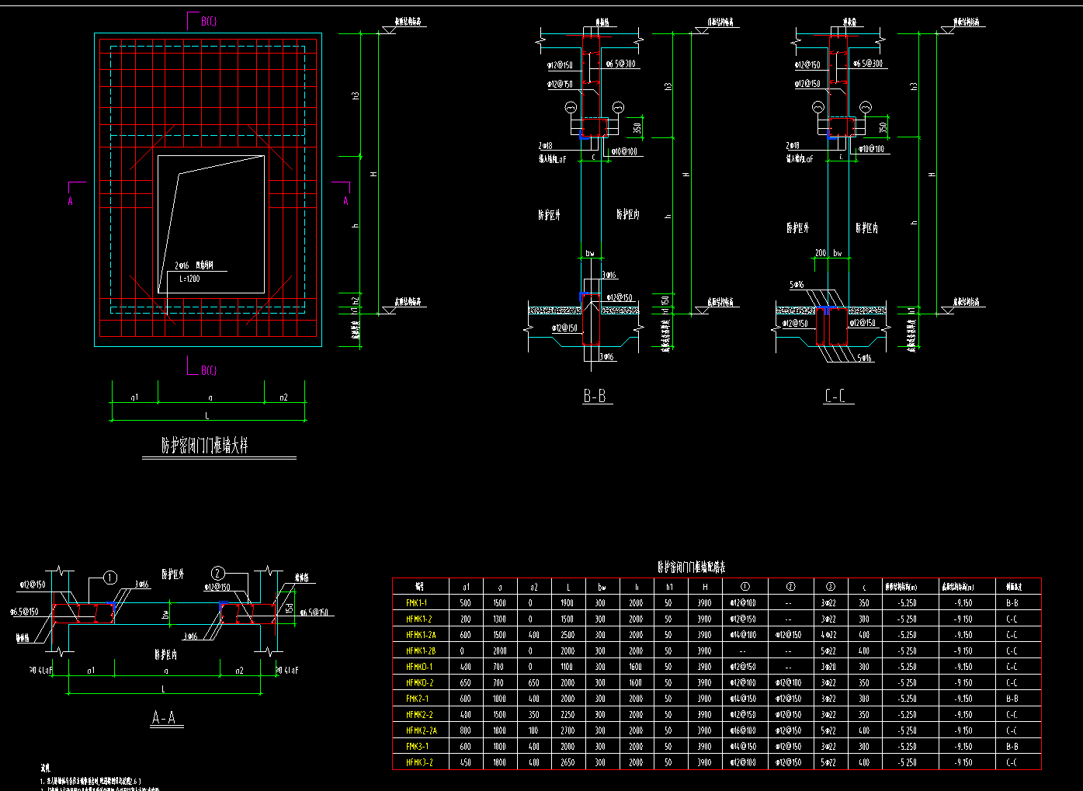Select the HFMK2-2 row label

coord(419,715)
